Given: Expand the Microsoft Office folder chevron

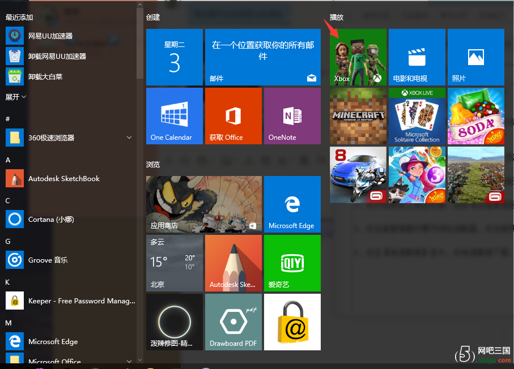Looking at the screenshot, I should click(129, 362).
